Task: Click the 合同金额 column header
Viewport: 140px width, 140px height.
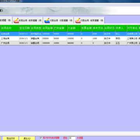Action: coord(47,28)
